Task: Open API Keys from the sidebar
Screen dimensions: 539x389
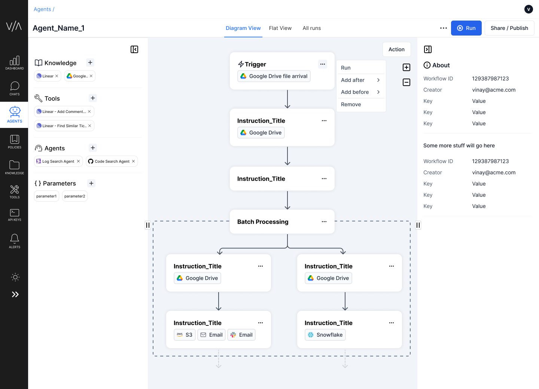Action: (x=14, y=214)
